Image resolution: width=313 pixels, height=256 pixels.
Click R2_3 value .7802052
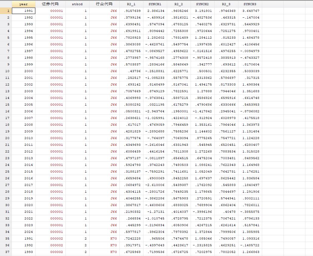(x=226, y=252)
